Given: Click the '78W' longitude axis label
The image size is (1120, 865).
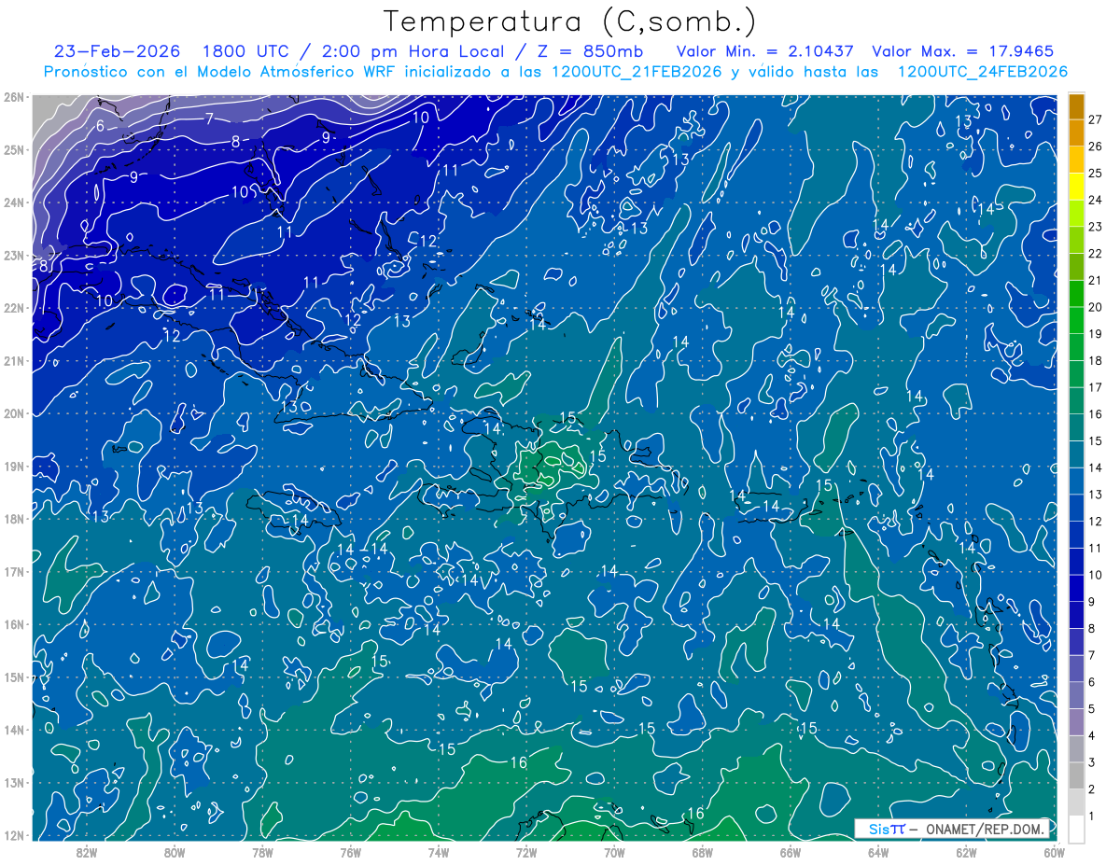Looking at the screenshot, I should [x=262, y=851].
